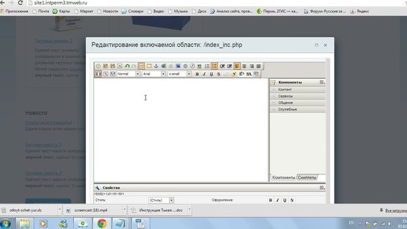The width and height of the screenshot is (407, 229).
Task: Click the Justify text icon
Action: click(259, 66)
